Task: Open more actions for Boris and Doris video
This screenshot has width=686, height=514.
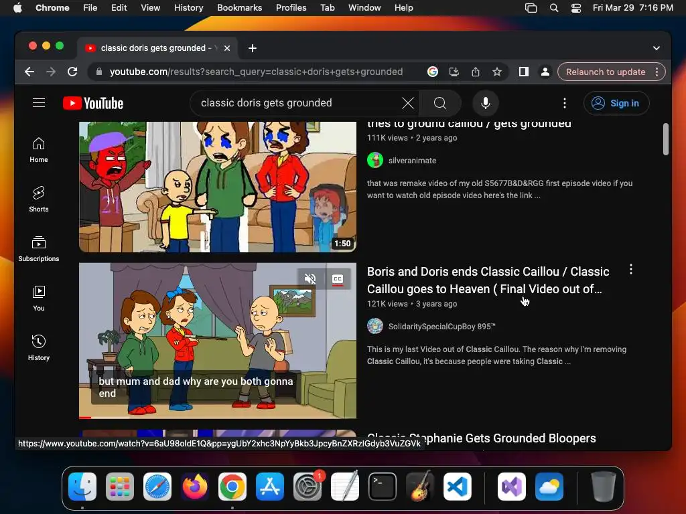Action: point(631,269)
